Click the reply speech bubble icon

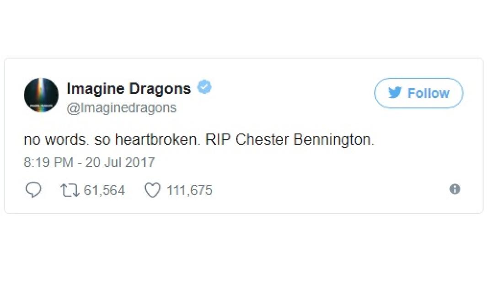[x=33, y=190]
